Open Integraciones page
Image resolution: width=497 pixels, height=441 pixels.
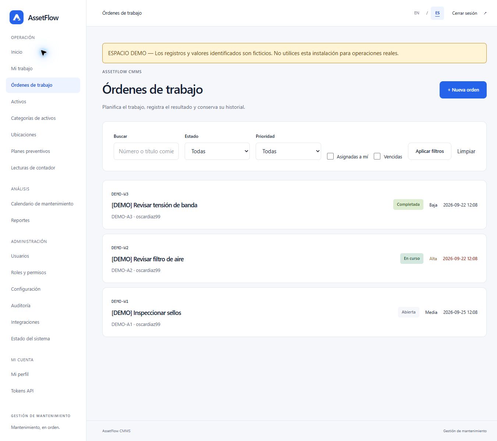tap(43, 322)
